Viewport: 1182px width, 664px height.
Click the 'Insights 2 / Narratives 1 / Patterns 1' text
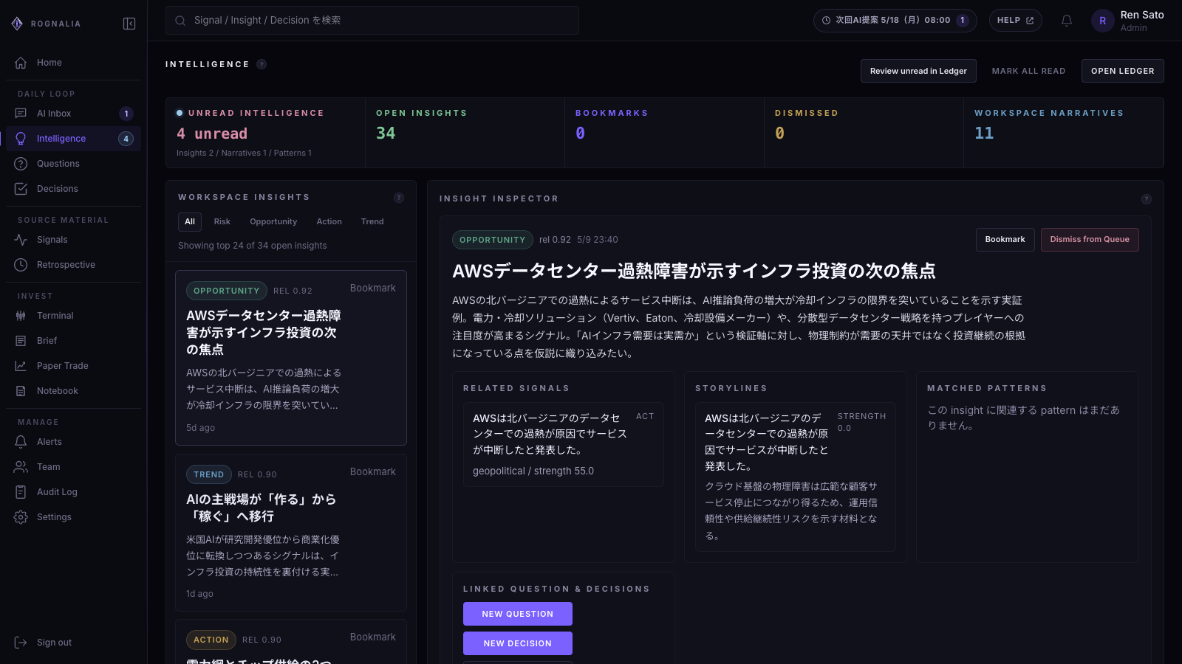pyautogui.click(x=244, y=153)
